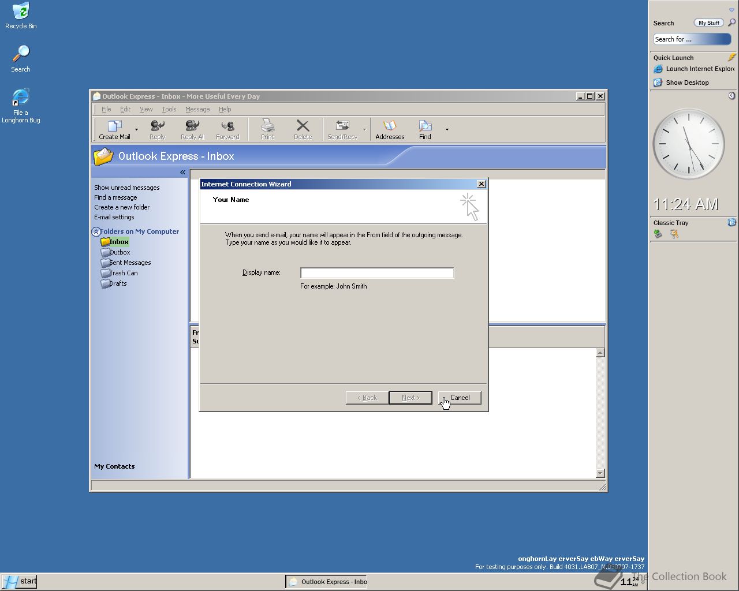Click the Outlook Express Inbox banner icon

click(x=103, y=156)
